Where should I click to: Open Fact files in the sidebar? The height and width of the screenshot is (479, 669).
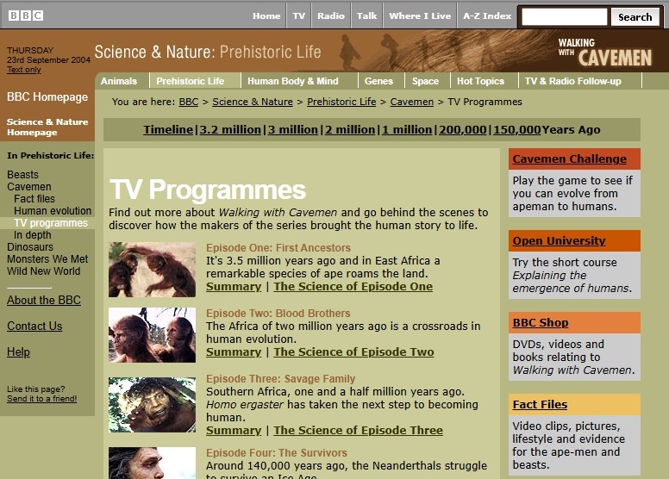coord(34,199)
